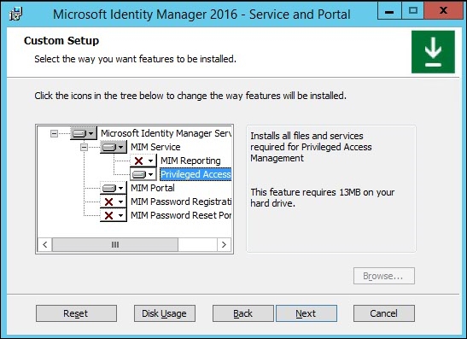Image resolution: width=467 pixels, height=339 pixels.
Task: Select MIM Password Reset Portal feature label
Action: 181,215
